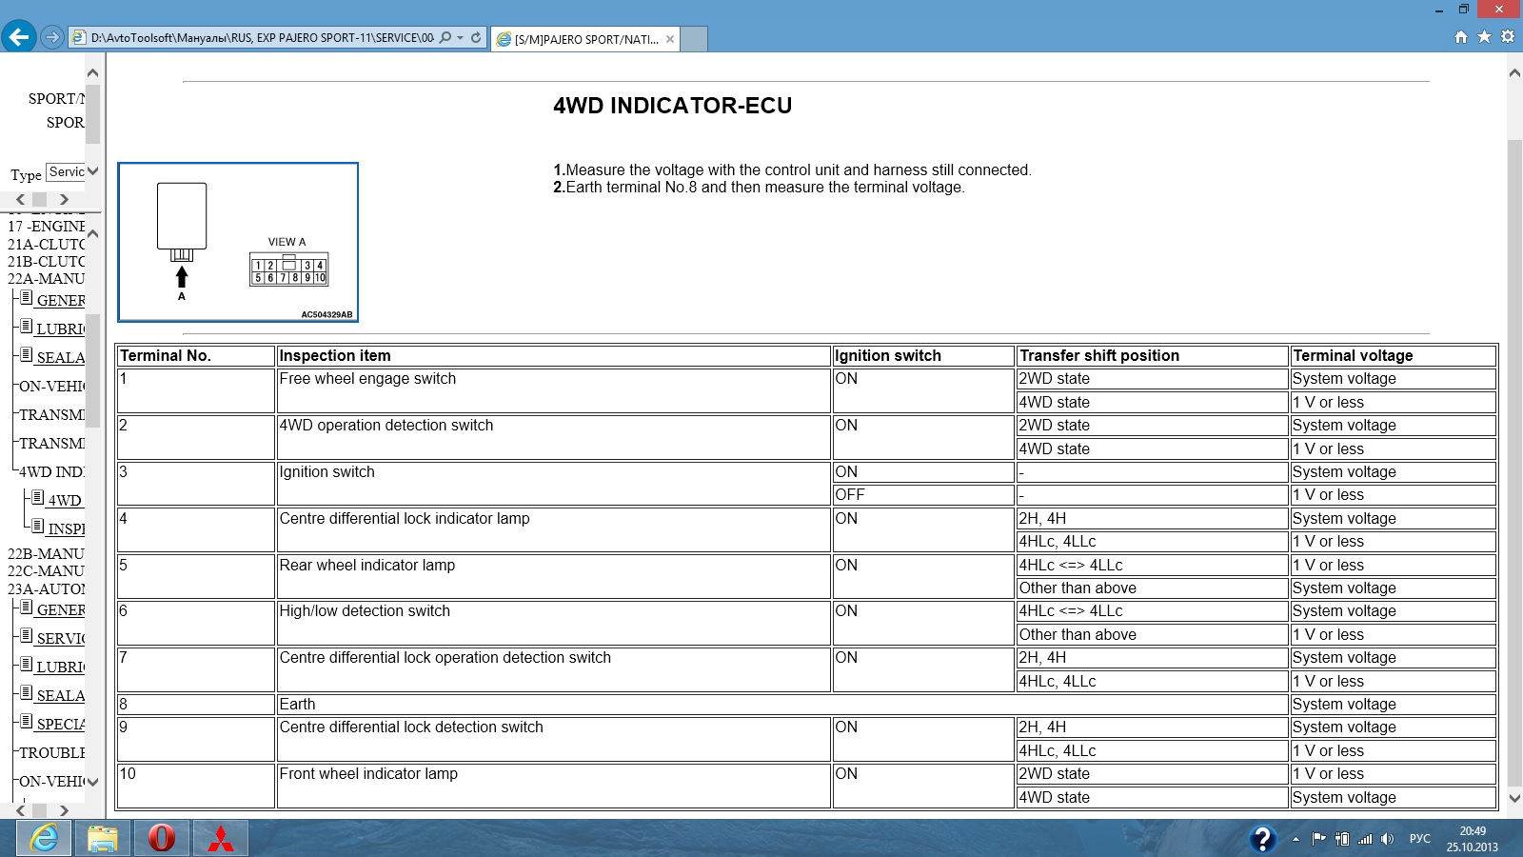The width and height of the screenshot is (1523, 857).
Task: Show hidden tray icons arrow
Action: coord(1296,839)
